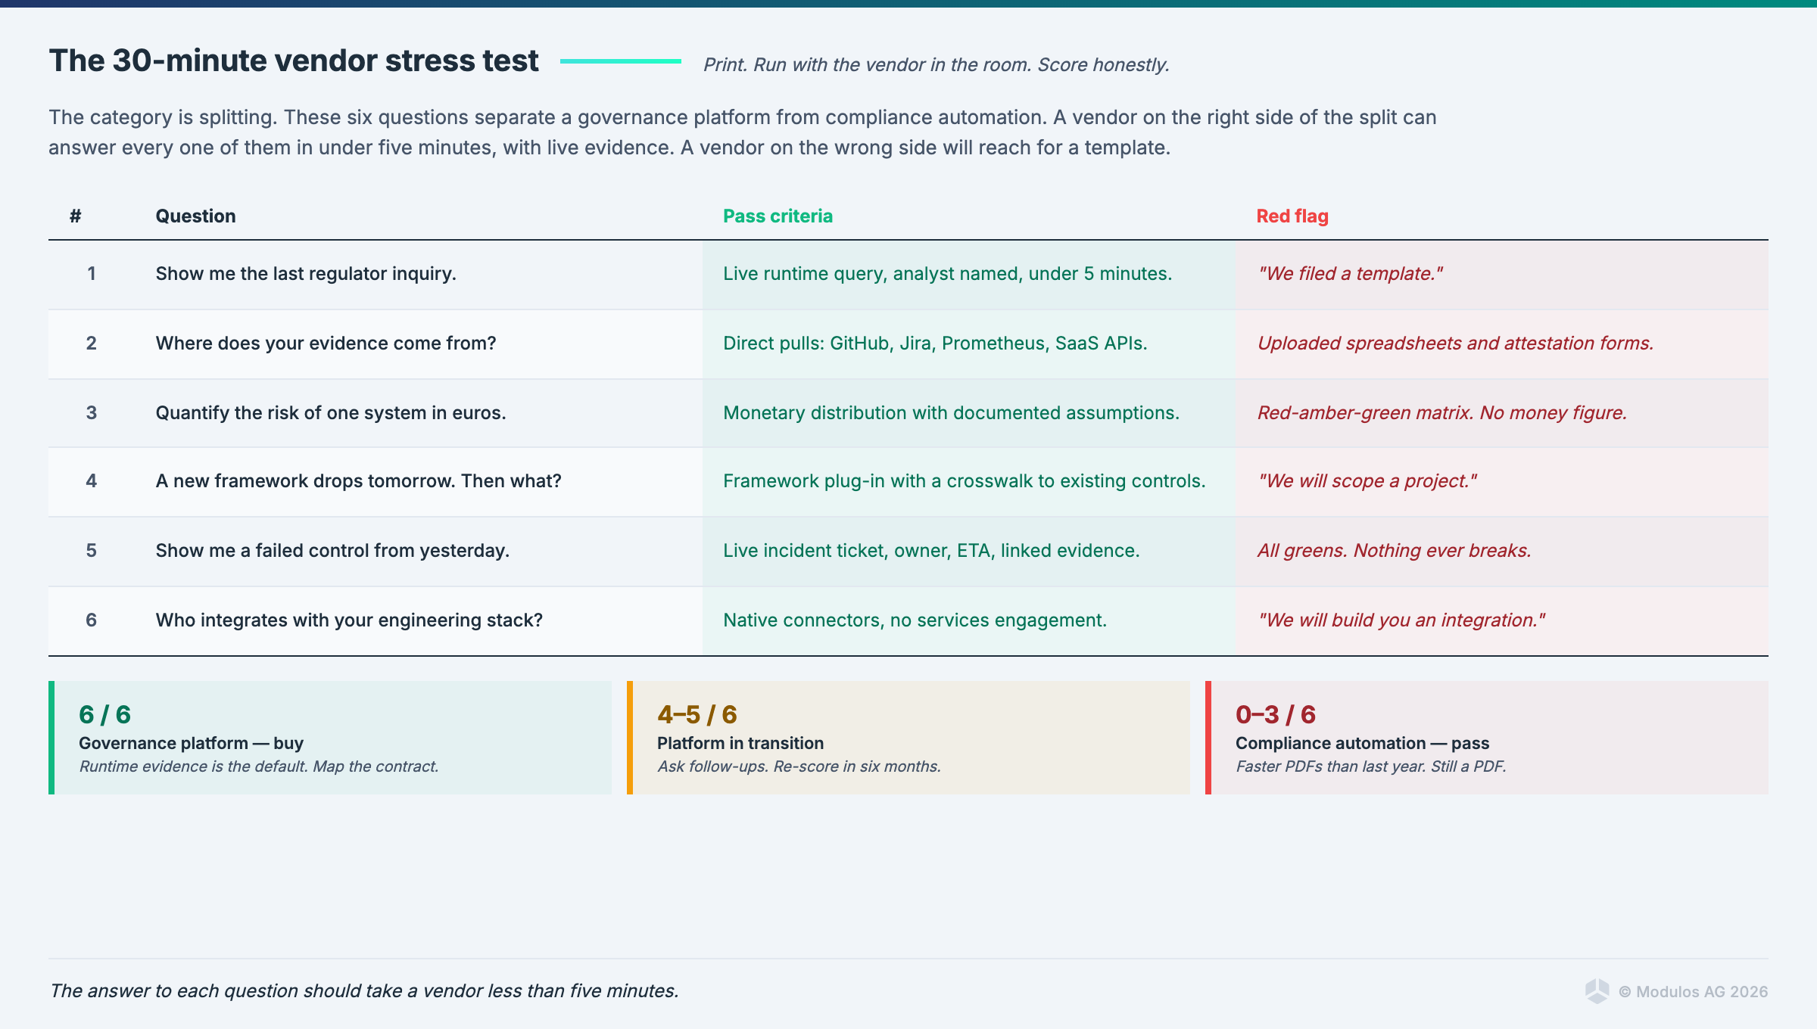
Task: Click "Quantify the risk of one system in euros."
Action: [x=331, y=413]
